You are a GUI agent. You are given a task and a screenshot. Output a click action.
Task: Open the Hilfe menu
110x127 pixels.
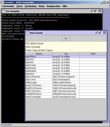(65, 6)
